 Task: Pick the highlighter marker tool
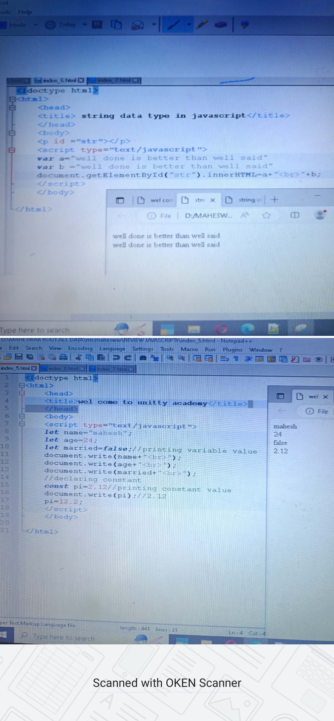(x=202, y=24)
